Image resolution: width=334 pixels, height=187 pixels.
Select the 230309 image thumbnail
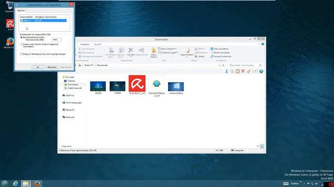98,88
